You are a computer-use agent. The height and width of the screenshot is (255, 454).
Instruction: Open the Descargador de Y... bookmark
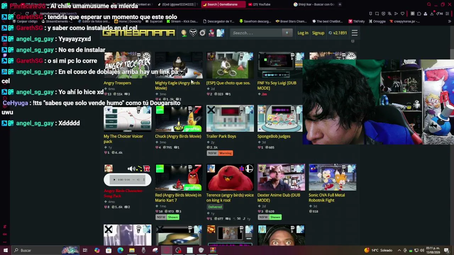pos(218,21)
